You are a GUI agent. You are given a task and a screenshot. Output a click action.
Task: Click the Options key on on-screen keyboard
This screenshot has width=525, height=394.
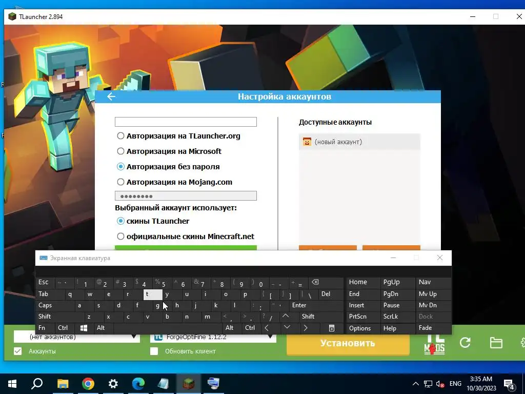point(362,328)
